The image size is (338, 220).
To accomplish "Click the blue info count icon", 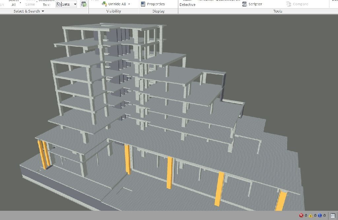I will (320, 215).
